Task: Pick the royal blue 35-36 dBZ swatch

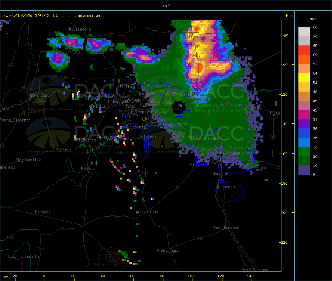Action: tap(304, 133)
